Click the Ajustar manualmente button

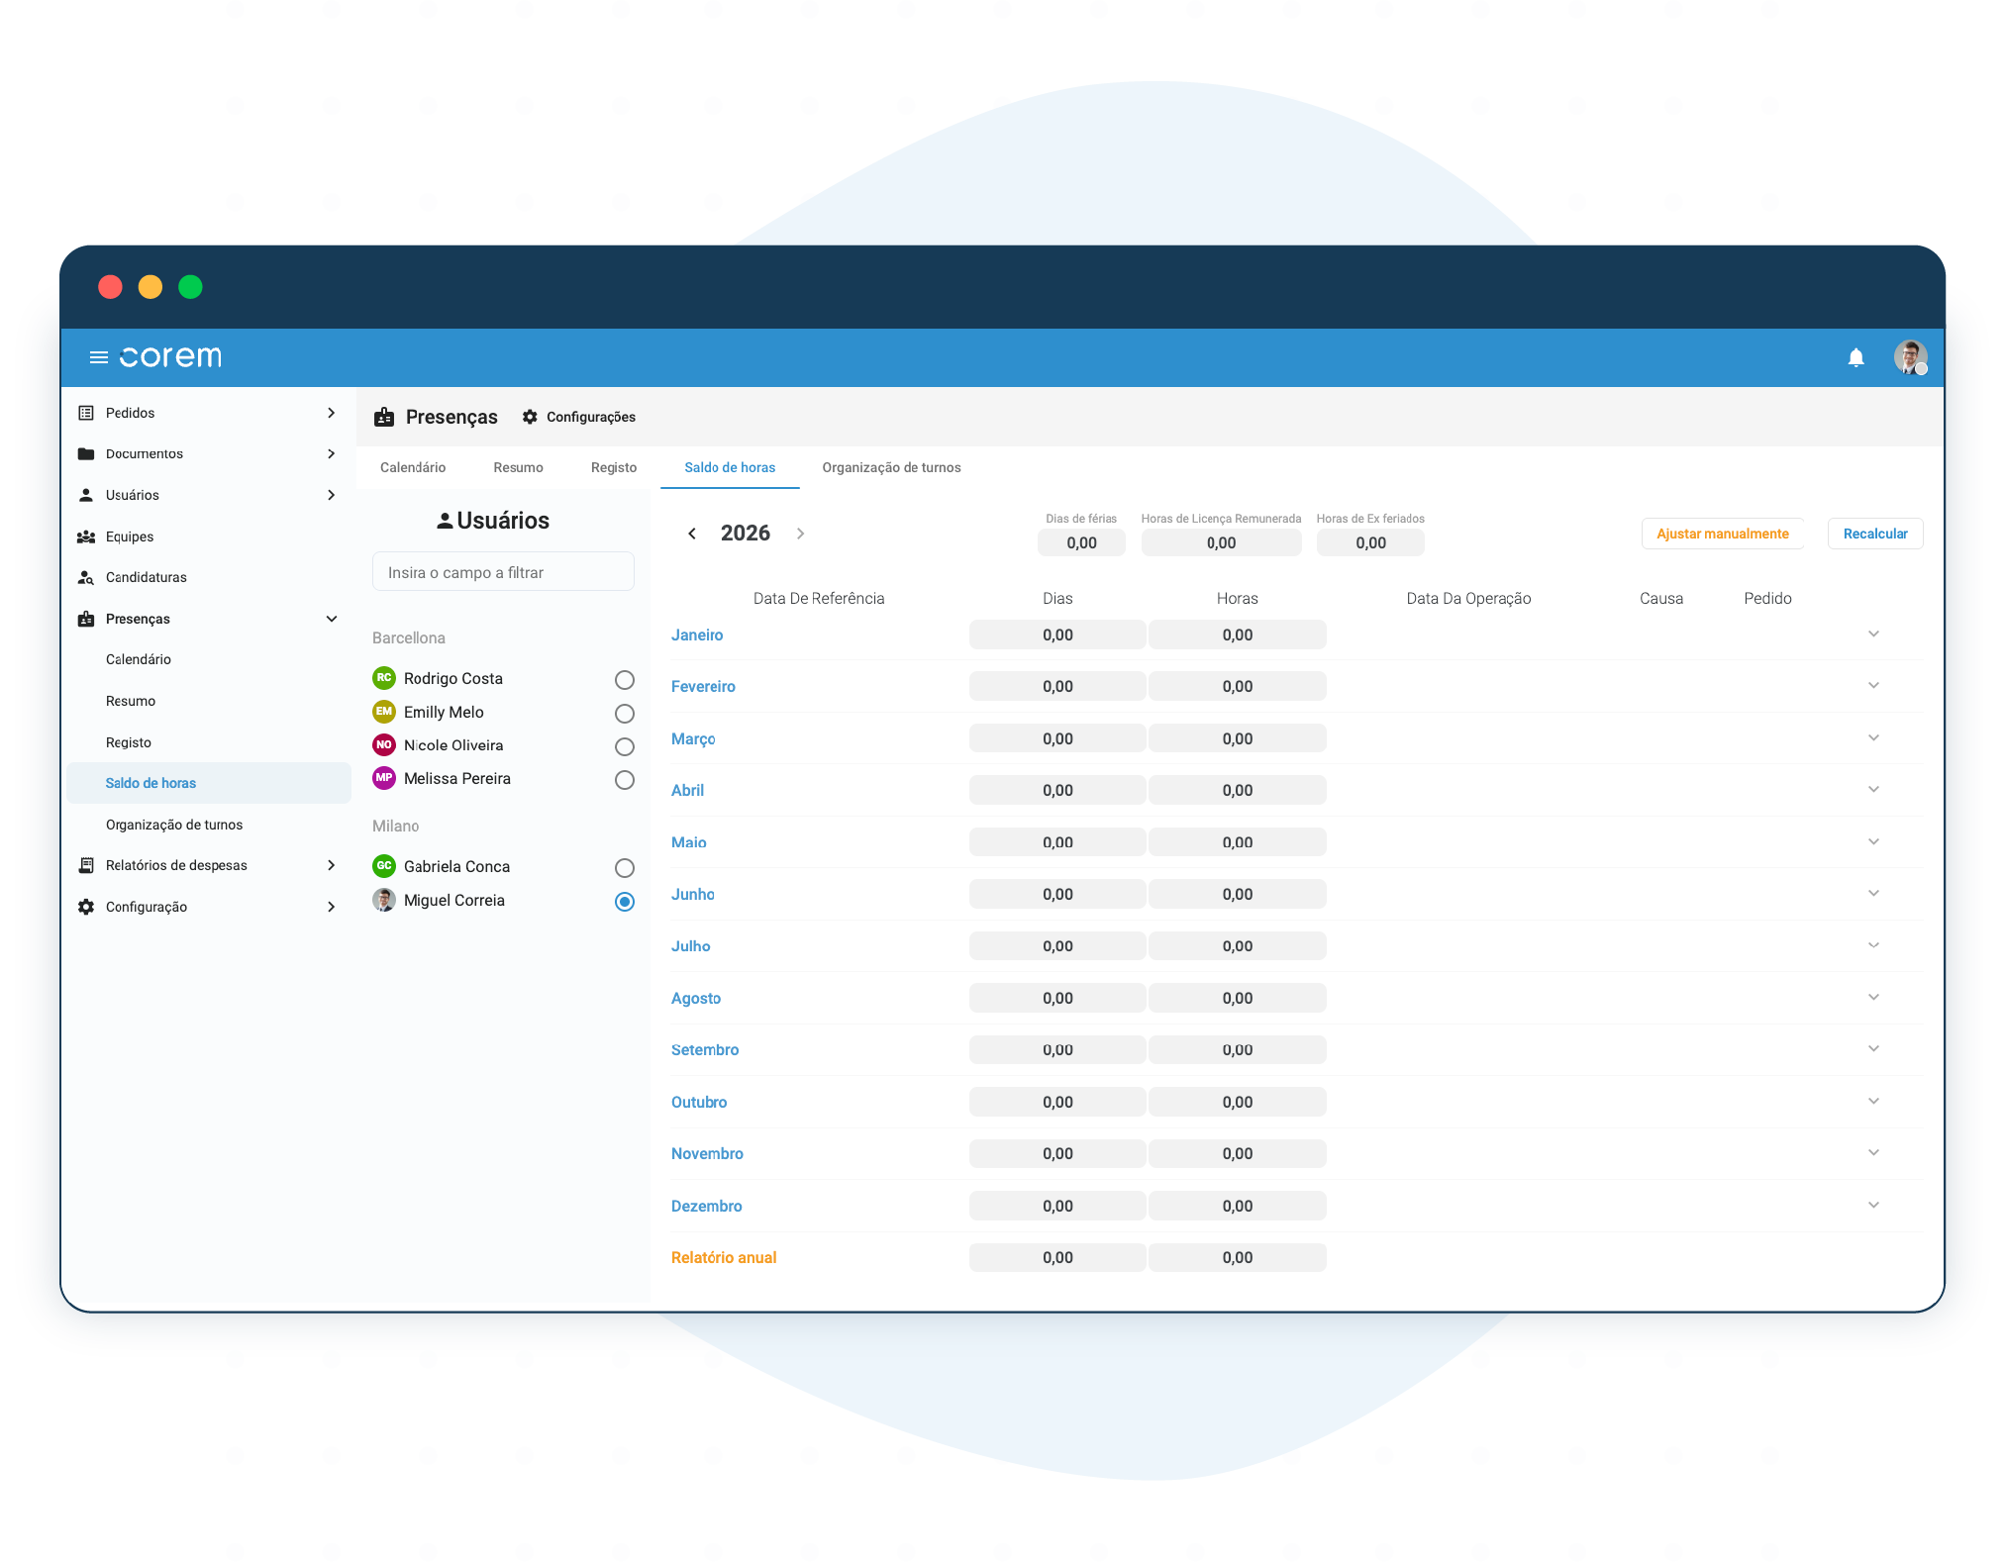[1722, 534]
